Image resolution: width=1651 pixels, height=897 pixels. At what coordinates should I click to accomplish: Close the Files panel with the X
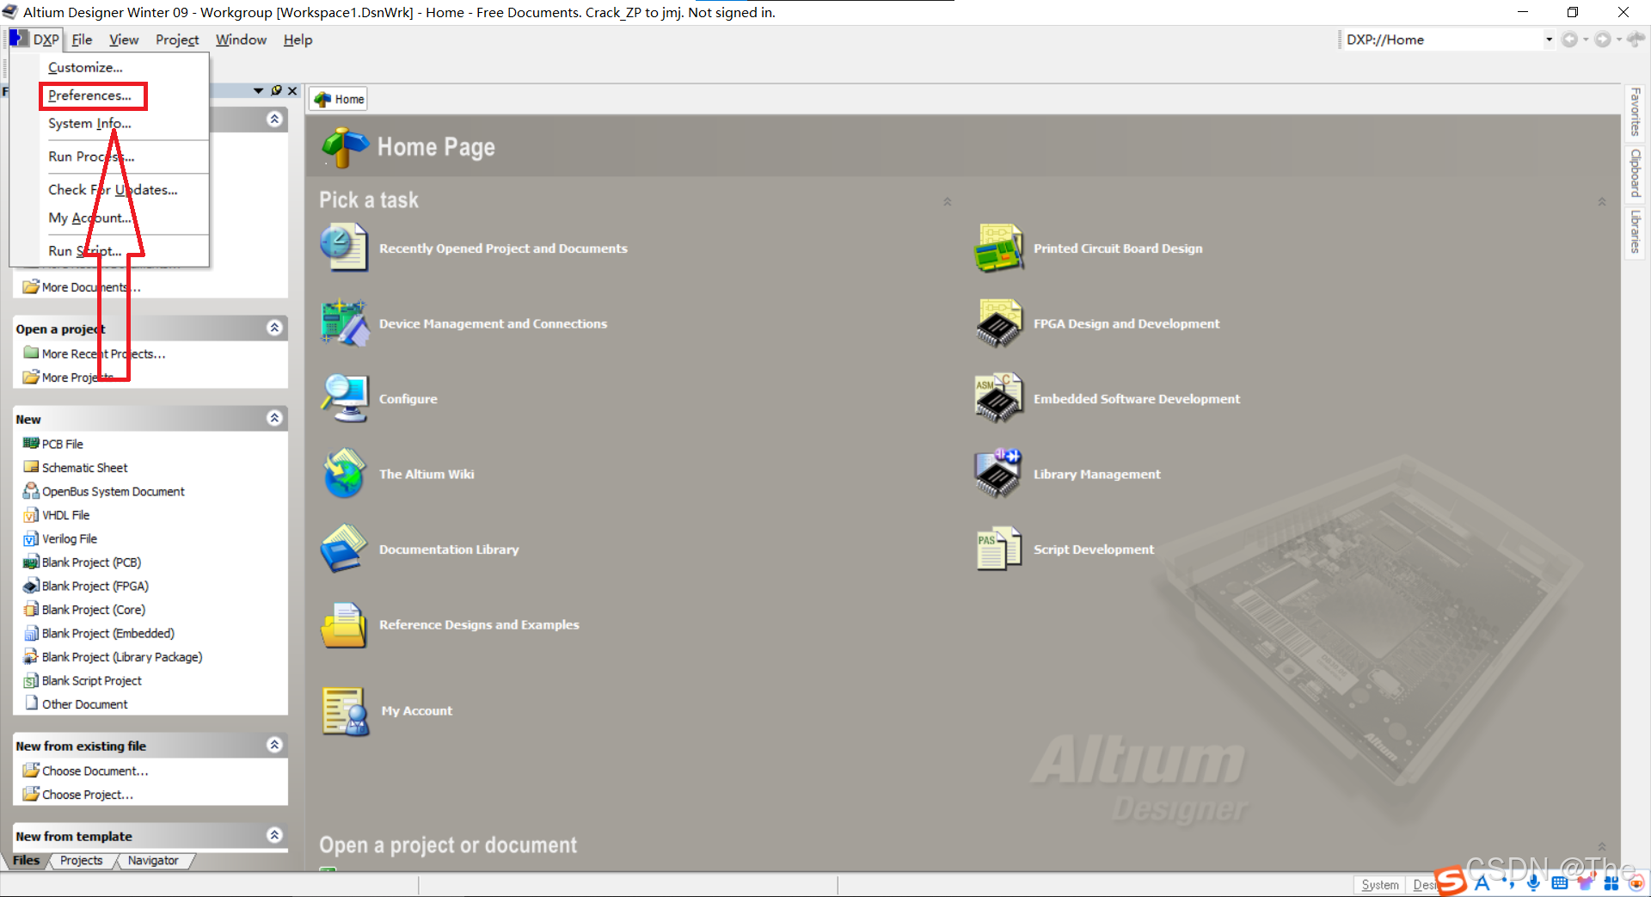292,90
